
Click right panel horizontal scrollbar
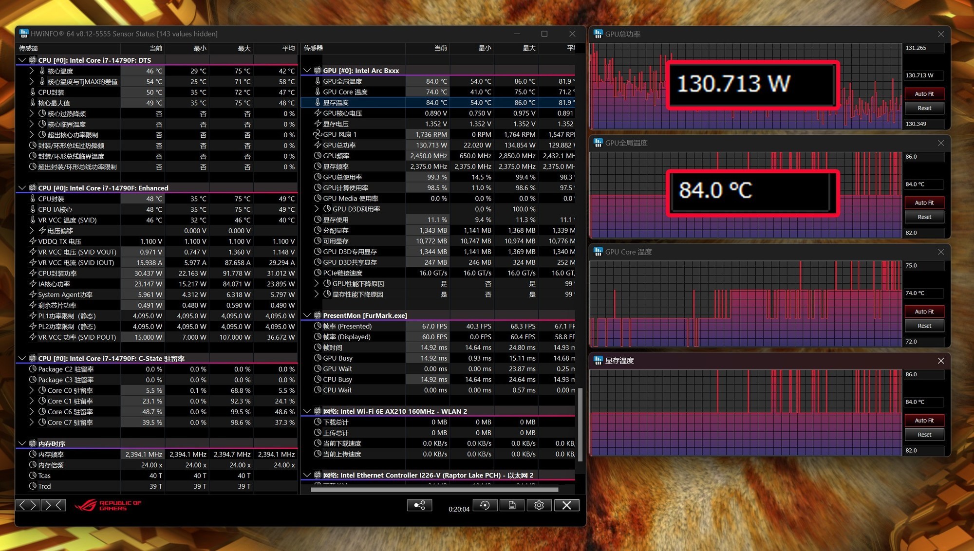(x=434, y=490)
